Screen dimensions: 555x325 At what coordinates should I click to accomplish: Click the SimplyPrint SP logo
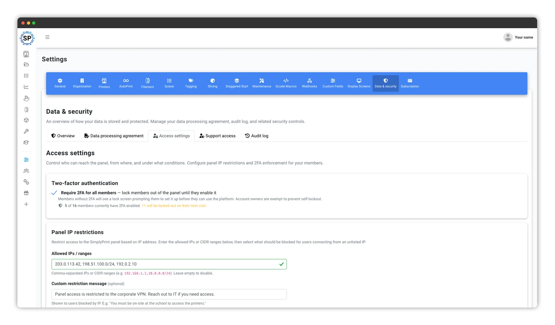pyautogui.click(x=27, y=38)
